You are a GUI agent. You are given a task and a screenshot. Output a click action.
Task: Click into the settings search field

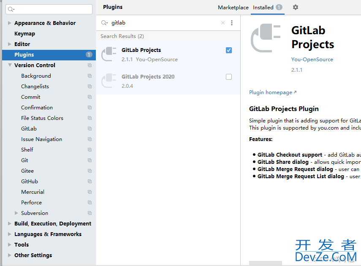(x=49, y=9)
